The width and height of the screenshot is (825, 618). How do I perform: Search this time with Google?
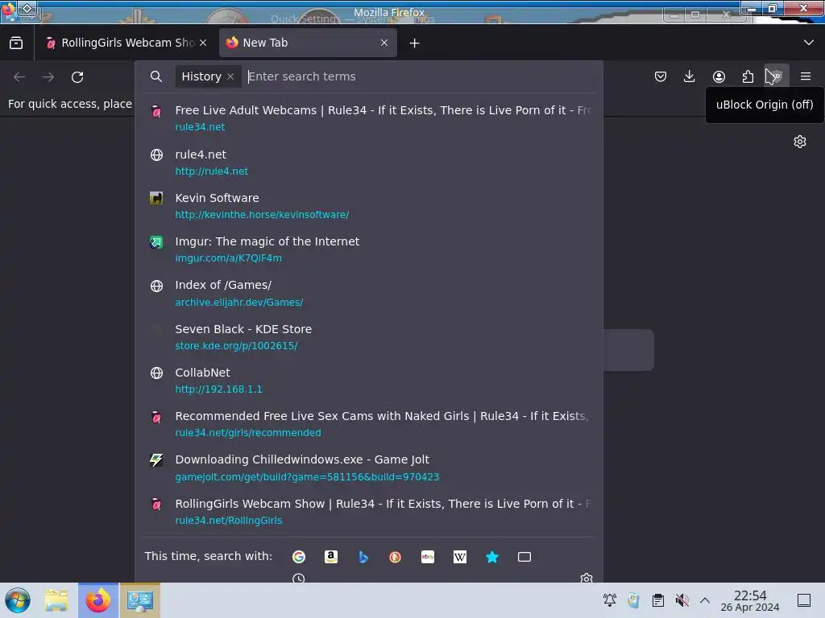click(x=299, y=557)
